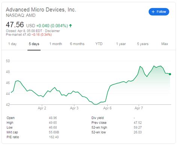Show the 1 month chart range
The image size is (178, 147).
coord(56,44)
